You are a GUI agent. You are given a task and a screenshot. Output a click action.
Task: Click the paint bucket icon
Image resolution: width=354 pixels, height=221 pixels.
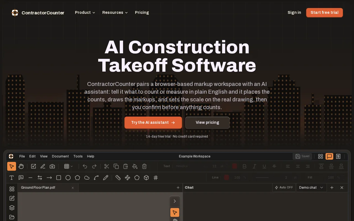tap(135, 166)
